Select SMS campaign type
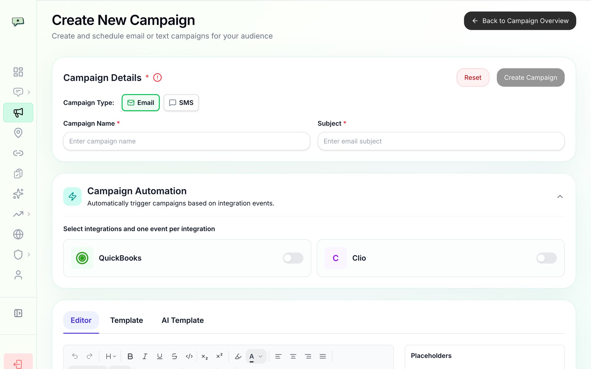 click(181, 103)
